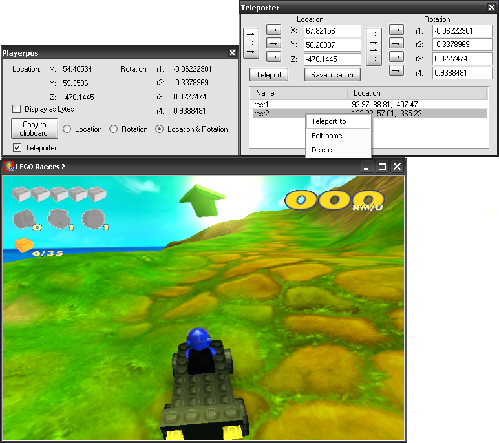
Task: Click the Y location input field
Action: (332, 45)
